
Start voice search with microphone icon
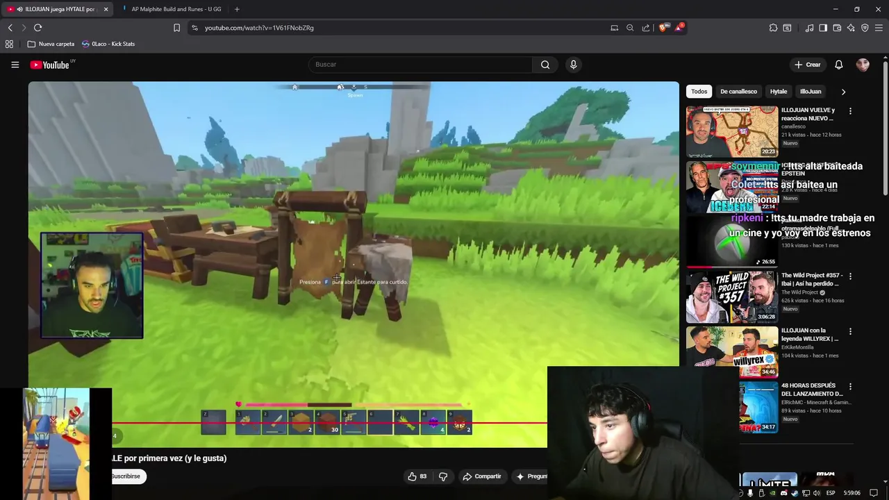(x=573, y=65)
